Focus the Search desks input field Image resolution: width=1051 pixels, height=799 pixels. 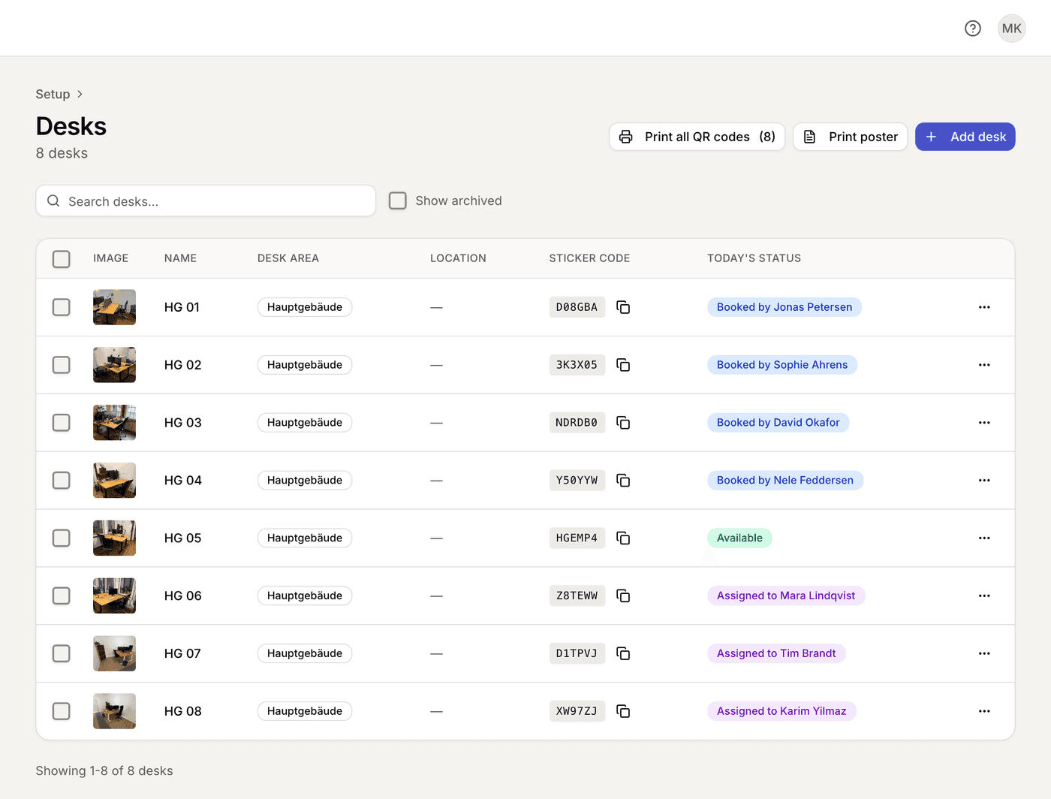[206, 201]
